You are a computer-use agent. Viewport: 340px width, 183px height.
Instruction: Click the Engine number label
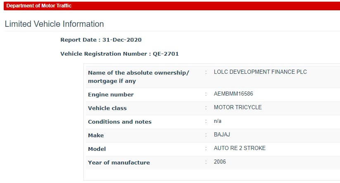coord(111,94)
